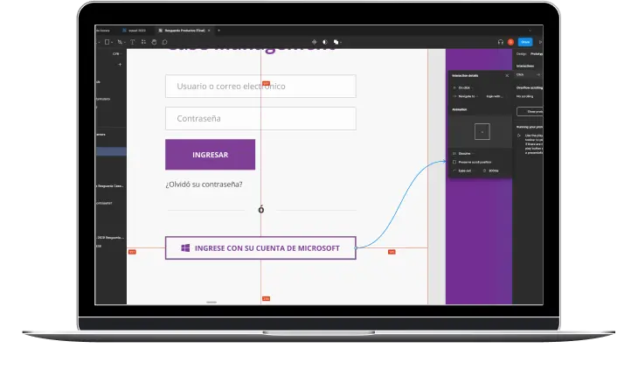Select the Hand tool
This screenshot has width=638, height=376.
(x=154, y=42)
